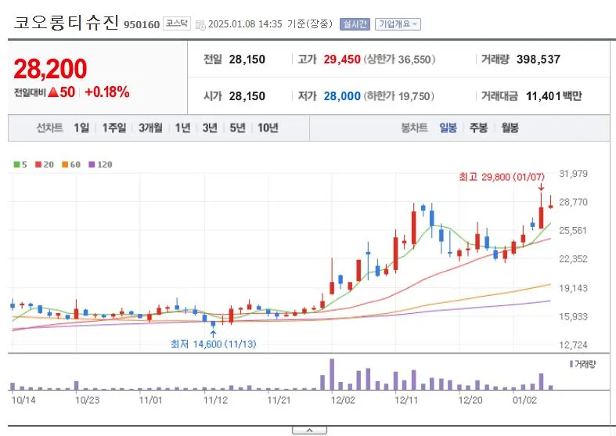Viewport: 616px width, 436px height.
Task: Collapse the chart with bottom up-arrow handle
Action: [x=310, y=431]
